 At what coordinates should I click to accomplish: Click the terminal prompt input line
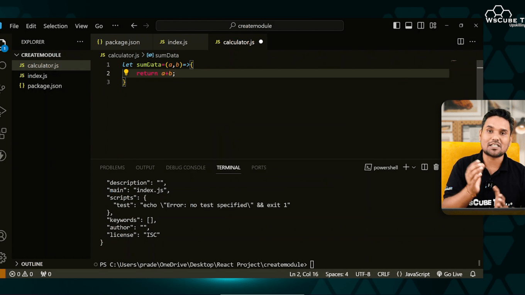coord(207,265)
